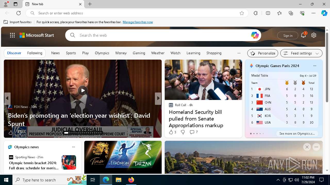Open the Watch category
Screen dimensions: 330x185
pos(176,53)
